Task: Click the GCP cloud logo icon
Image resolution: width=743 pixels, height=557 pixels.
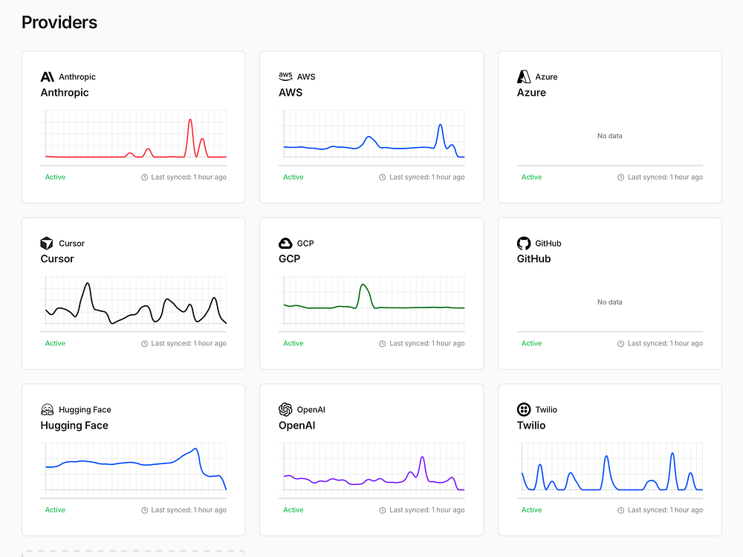Action: click(x=285, y=243)
